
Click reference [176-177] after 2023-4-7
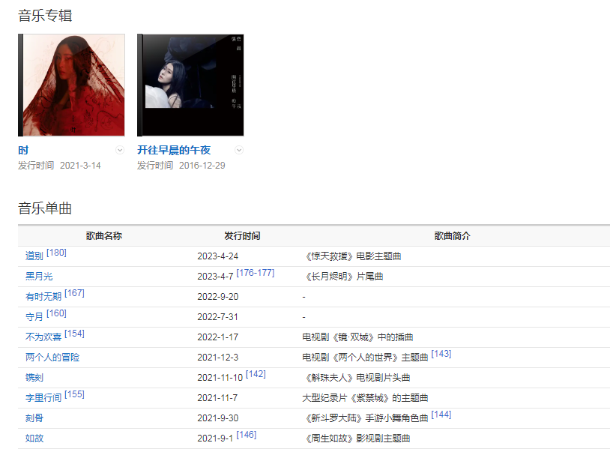255,273
